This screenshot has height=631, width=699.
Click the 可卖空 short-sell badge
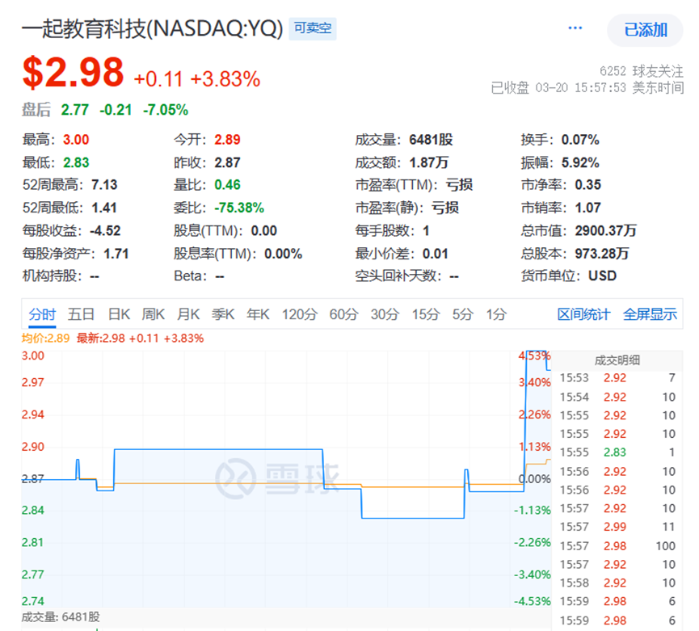(x=314, y=29)
